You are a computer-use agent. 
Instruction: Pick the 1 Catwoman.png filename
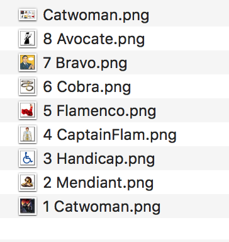point(101,207)
